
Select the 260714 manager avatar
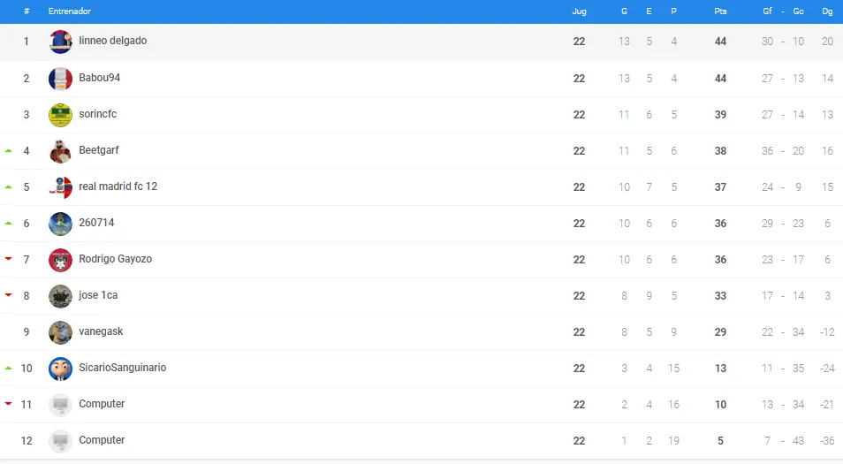coord(60,224)
